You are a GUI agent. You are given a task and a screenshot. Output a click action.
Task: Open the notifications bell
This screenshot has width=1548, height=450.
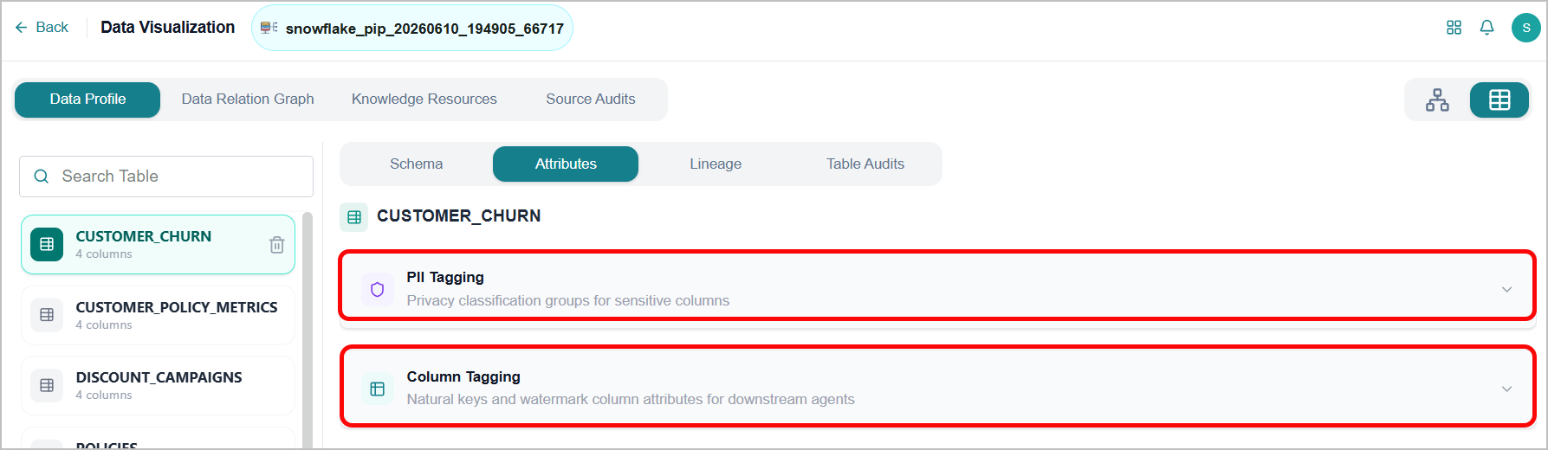pos(1486,28)
